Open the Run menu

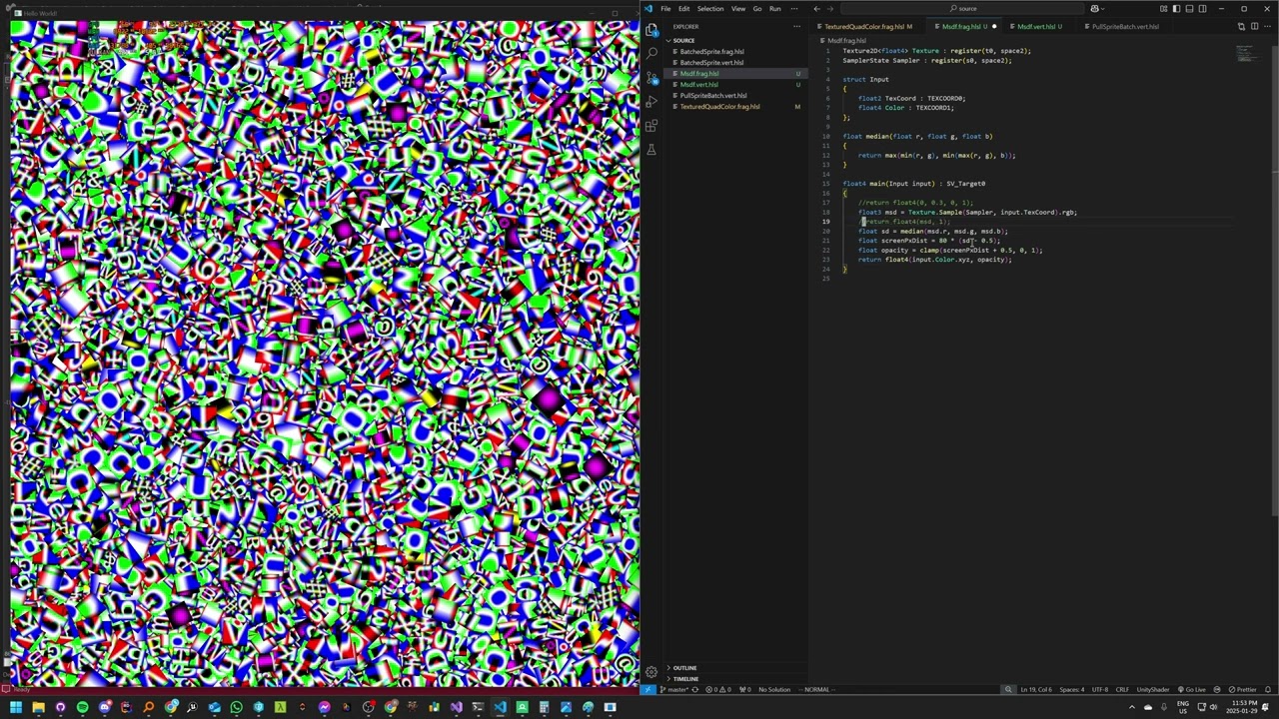pyautogui.click(x=774, y=9)
